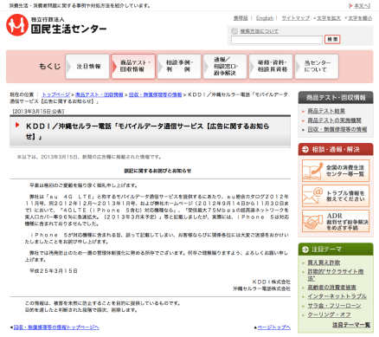379x337 pixels.
Task: Open 回収・無償修理等の情報 sidebar link
Action: coord(337,129)
